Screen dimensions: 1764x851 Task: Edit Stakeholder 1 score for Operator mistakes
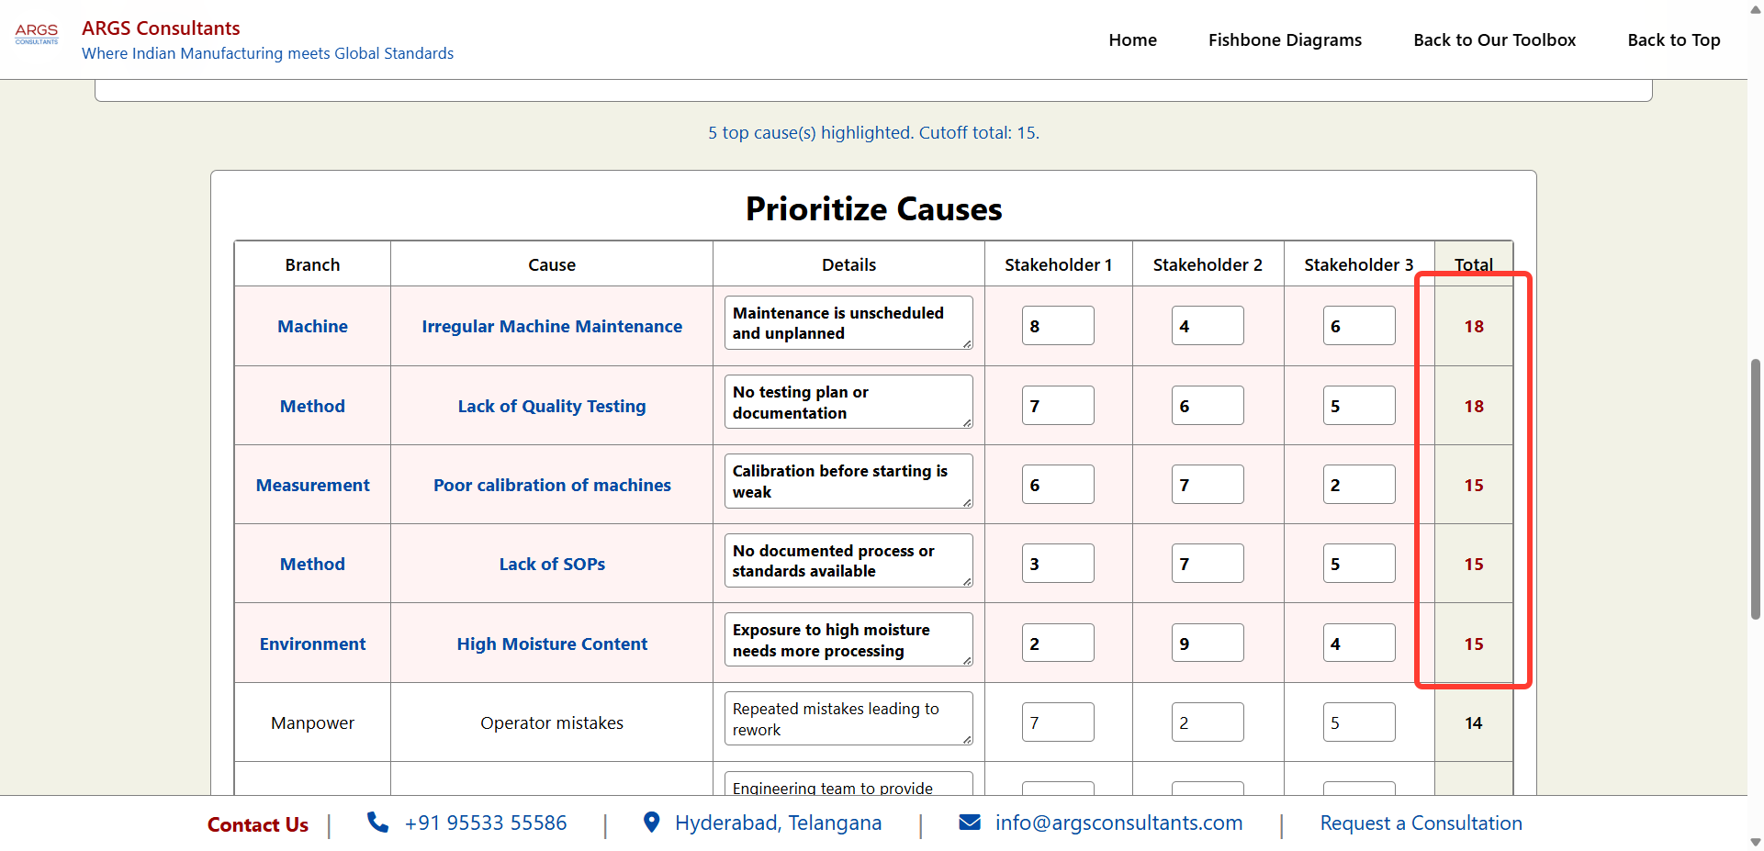pyautogui.click(x=1058, y=722)
